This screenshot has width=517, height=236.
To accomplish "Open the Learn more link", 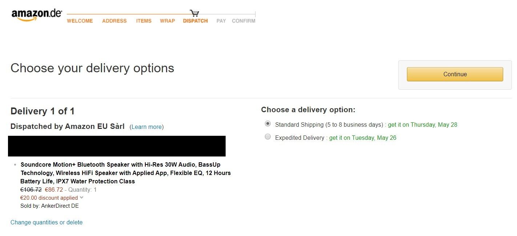I will pyautogui.click(x=146, y=127).
